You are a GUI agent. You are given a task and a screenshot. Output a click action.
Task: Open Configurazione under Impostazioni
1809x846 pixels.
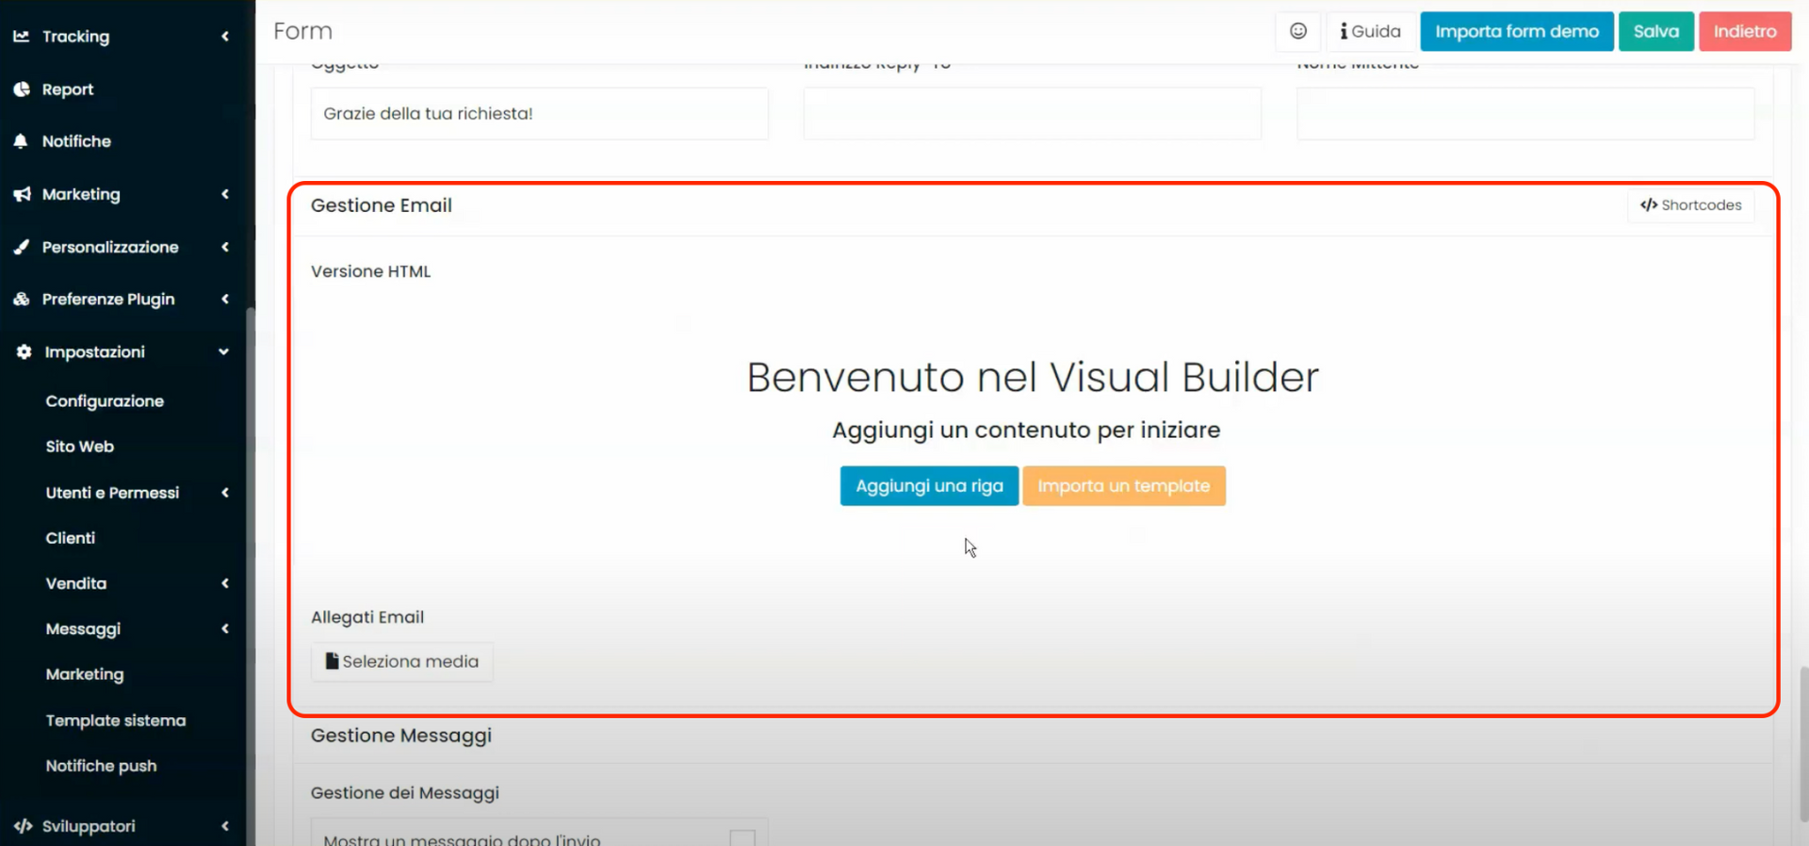coord(105,401)
